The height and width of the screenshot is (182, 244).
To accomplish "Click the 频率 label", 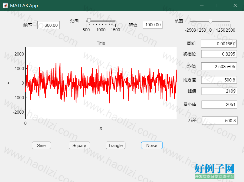I will 28,25.
